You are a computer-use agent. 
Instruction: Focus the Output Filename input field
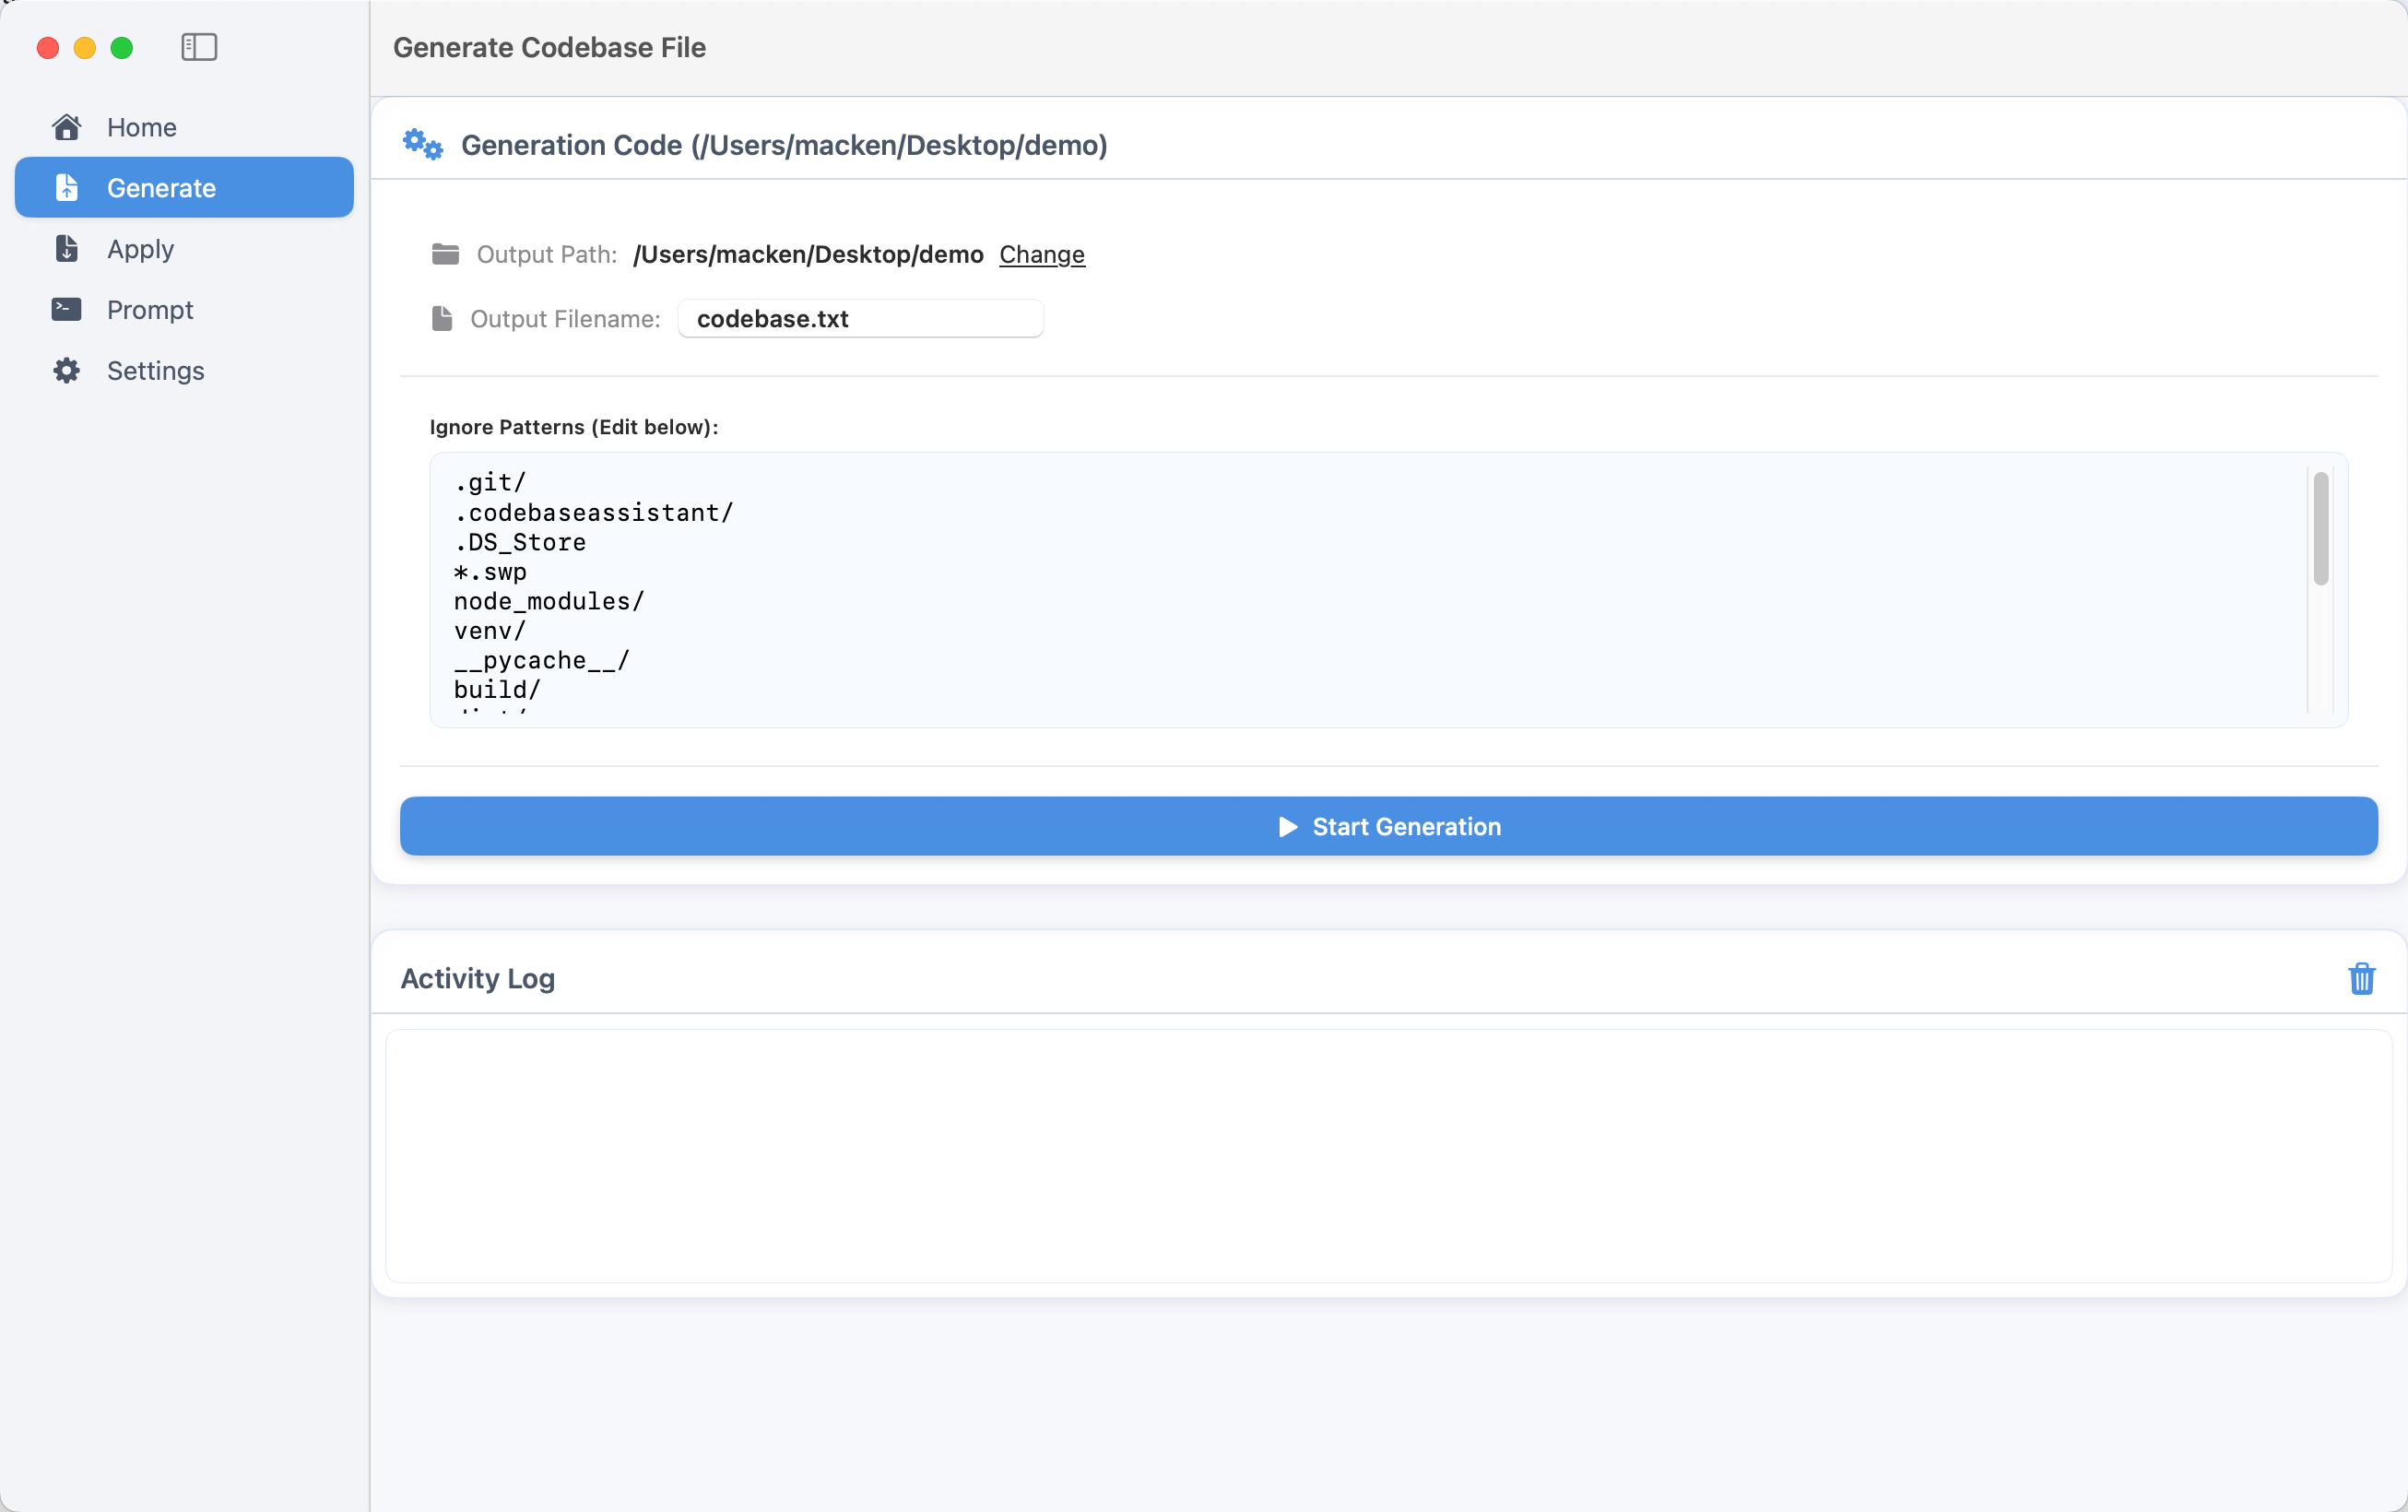coord(861,318)
